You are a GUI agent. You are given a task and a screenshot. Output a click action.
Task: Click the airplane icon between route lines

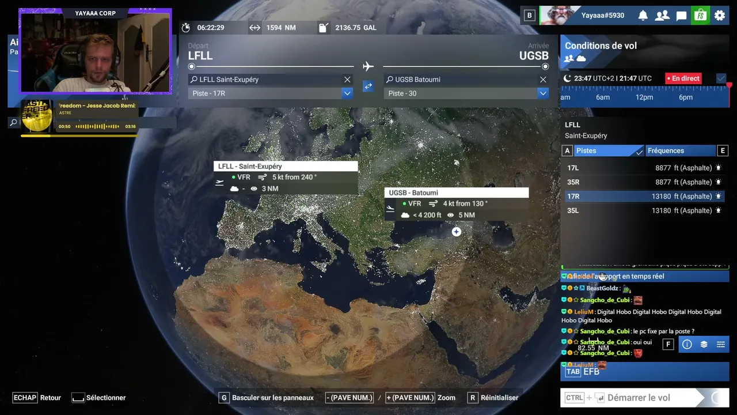pos(368,66)
